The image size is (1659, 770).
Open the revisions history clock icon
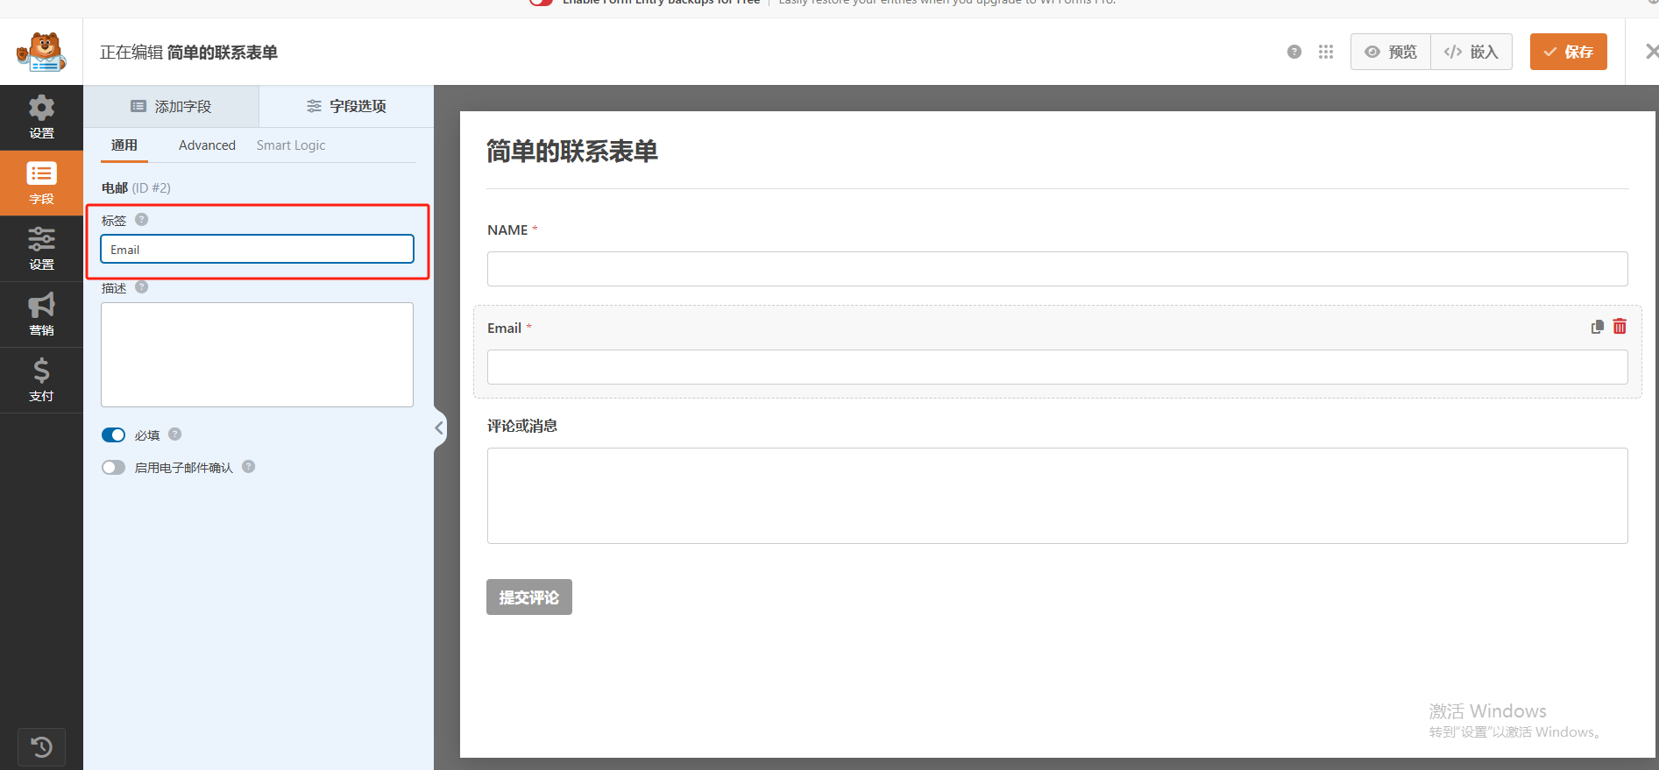(41, 747)
